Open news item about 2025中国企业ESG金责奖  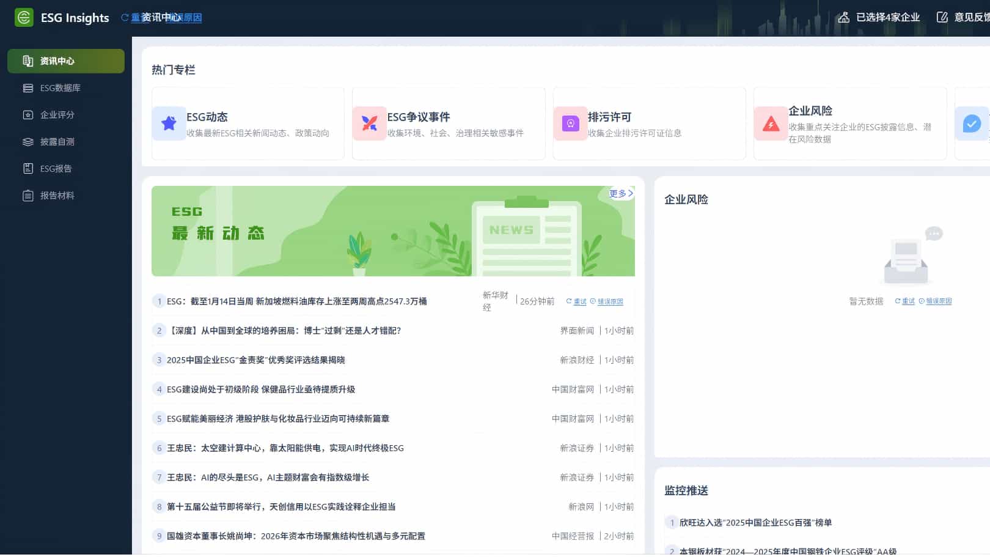click(x=256, y=360)
